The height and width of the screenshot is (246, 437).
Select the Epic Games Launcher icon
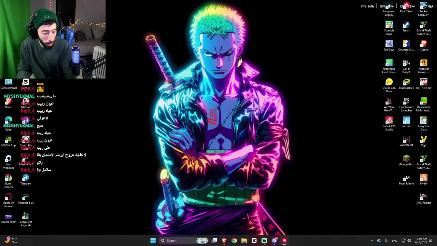click(x=406, y=105)
